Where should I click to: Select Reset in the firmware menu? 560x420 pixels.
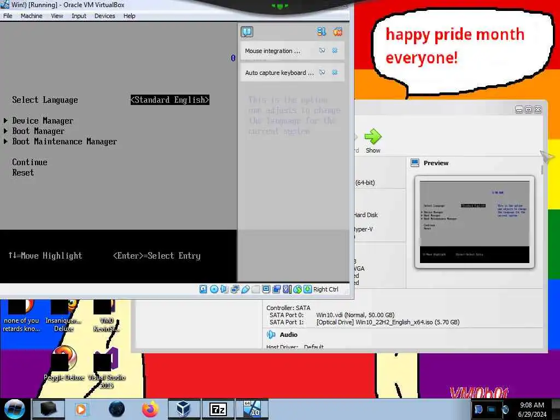pyautogui.click(x=23, y=172)
